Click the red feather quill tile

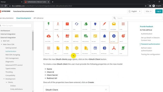tap(104, 26)
